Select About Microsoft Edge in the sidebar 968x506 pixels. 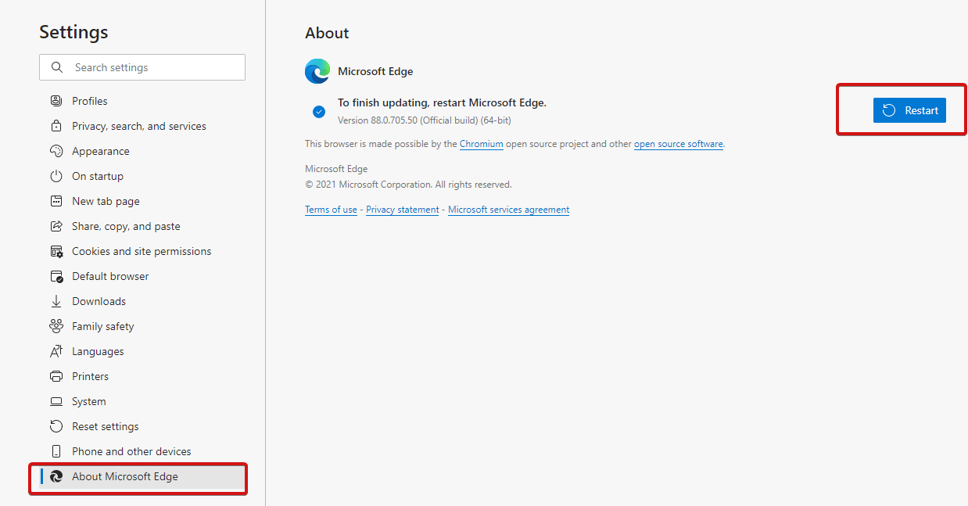pos(125,475)
